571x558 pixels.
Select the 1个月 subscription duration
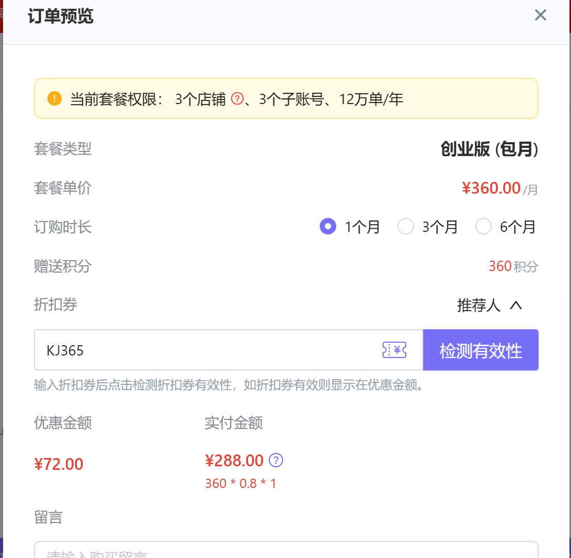pyautogui.click(x=328, y=226)
